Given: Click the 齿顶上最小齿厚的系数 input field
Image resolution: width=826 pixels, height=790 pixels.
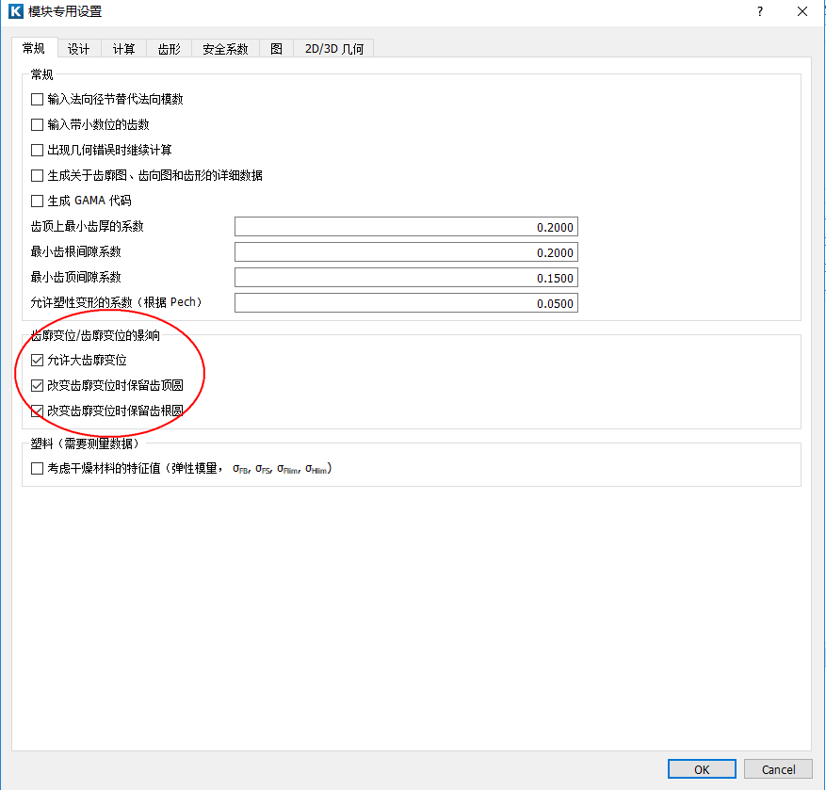Looking at the screenshot, I should (x=405, y=227).
